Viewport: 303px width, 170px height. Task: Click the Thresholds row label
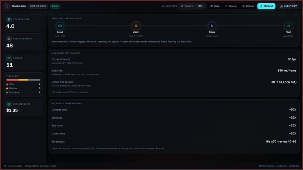pyautogui.click(x=58, y=141)
